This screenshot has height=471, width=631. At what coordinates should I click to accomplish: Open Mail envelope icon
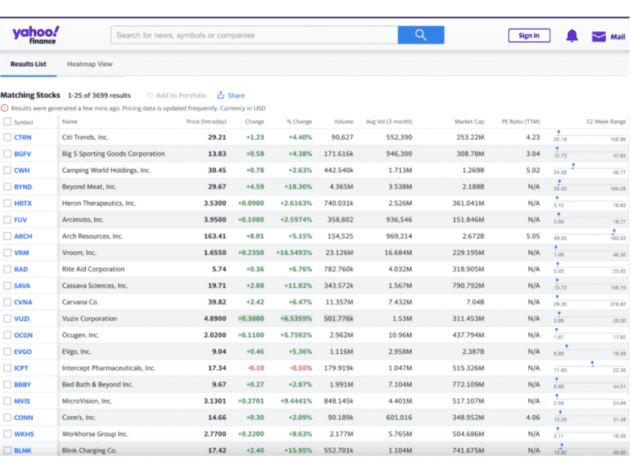(x=598, y=36)
